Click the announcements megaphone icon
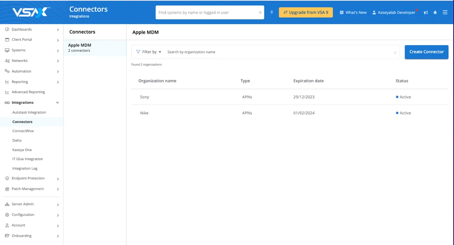The width and height of the screenshot is (454, 245). click(x=426, y=12)
